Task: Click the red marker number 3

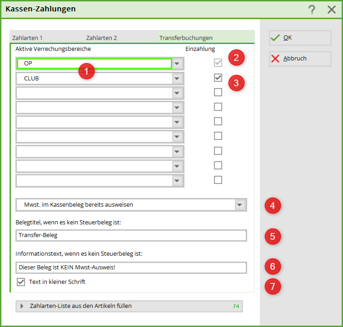Action: (236, 83)
